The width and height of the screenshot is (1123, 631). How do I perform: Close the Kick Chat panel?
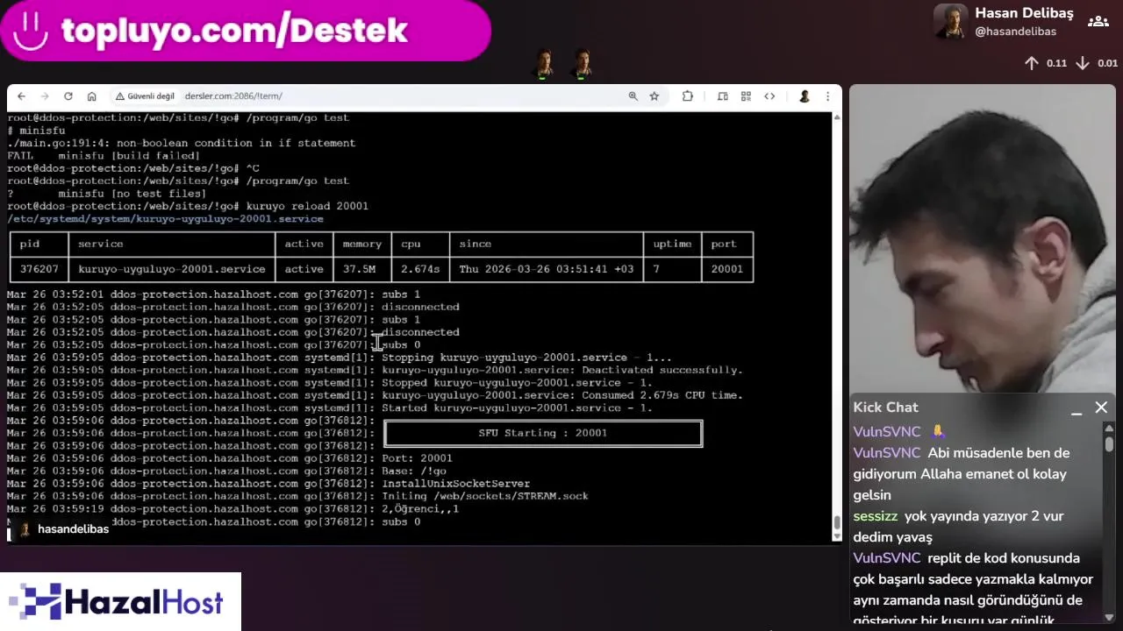pyautogui.click(x=1101, y=408)
